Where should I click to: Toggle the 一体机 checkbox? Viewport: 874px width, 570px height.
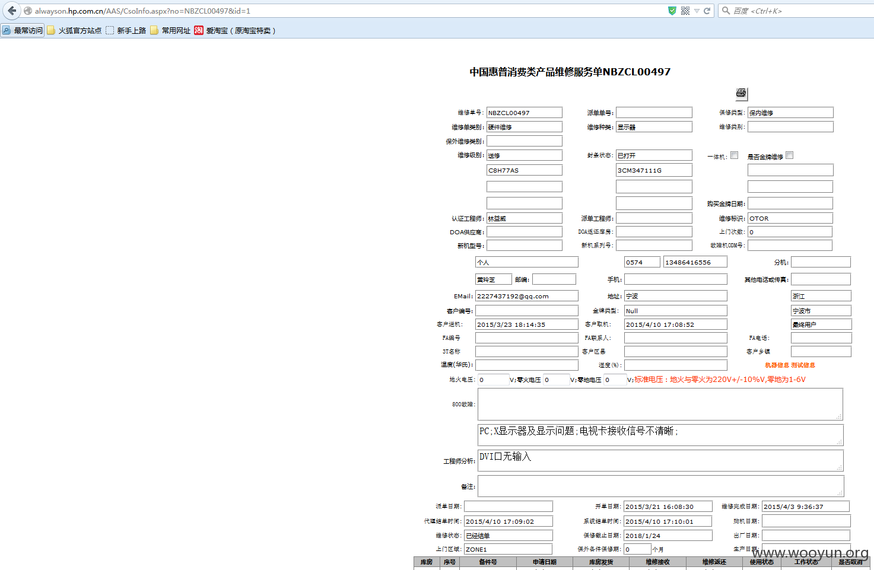click(x=734, y=155)
